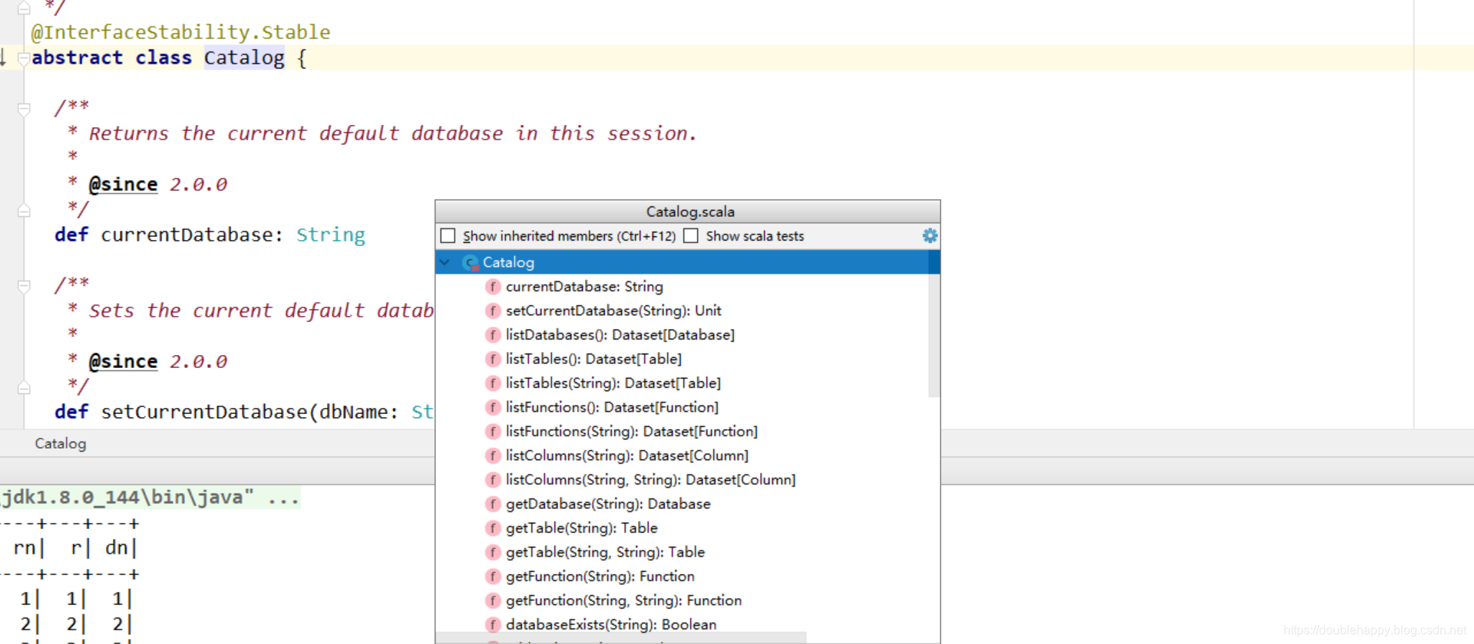This screenshot has height=644, width=1474.
Task: Click the method icon beside listColumns(String, String)
Action: click(493, 480)
